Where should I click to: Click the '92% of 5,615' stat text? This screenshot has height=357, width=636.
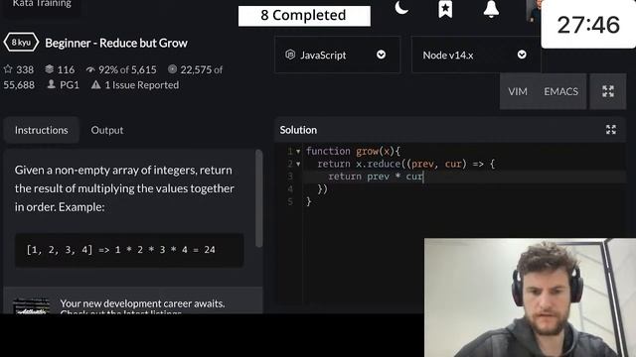coord(127,69)
